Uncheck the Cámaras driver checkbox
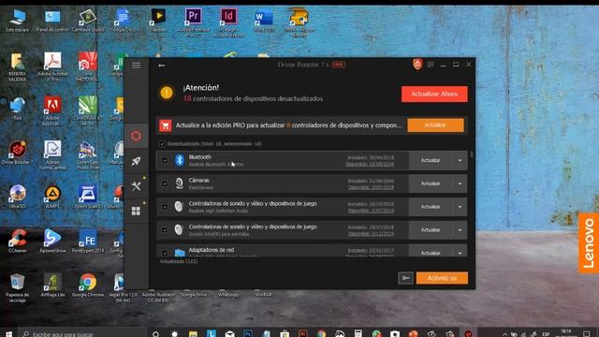The height and width of the screenshot is (337, 599). pyautogui.click(x=165, y=183)
